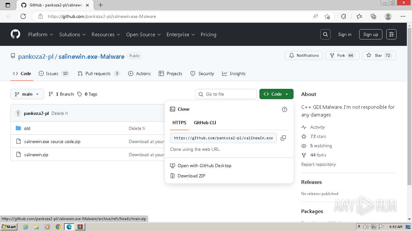Expand the Resources menu
Screen dimensions: 412x231
106,34
